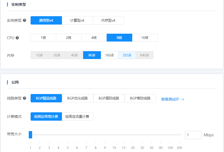Select 16GB memory option
The image size is (224, 152).
(x=110, y=55)
